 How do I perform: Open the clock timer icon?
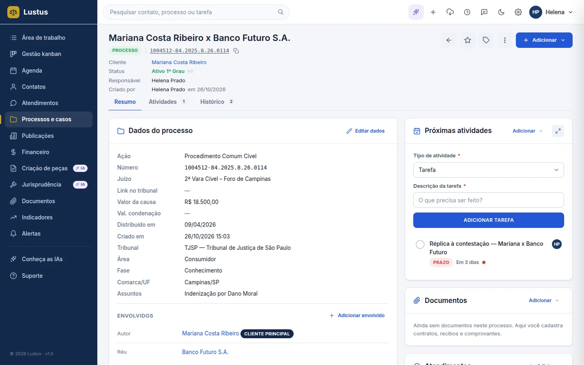pos(467,12)
